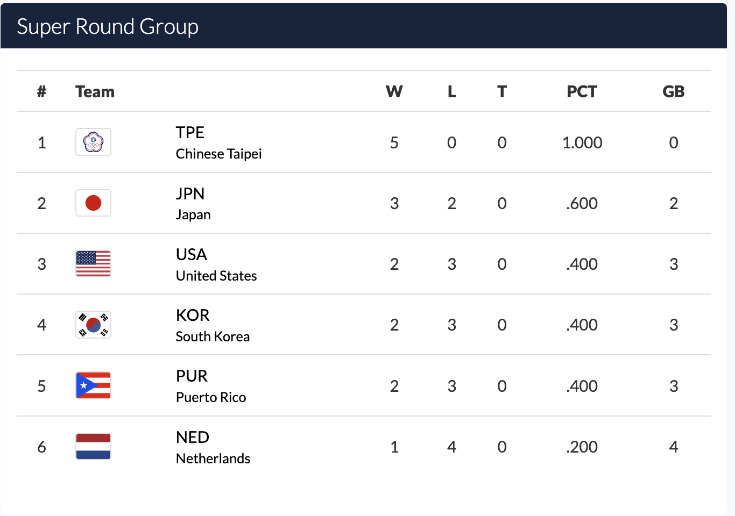Open the South Korea team name
The width and height of the screenshot is (735, 516).
tap(213, 336)
